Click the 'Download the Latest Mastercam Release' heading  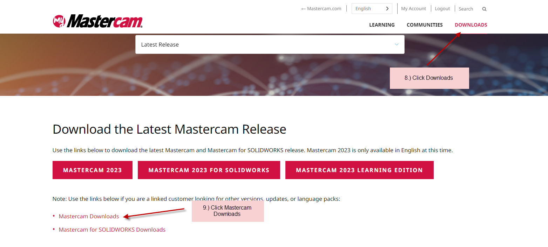tap(169, 129)
